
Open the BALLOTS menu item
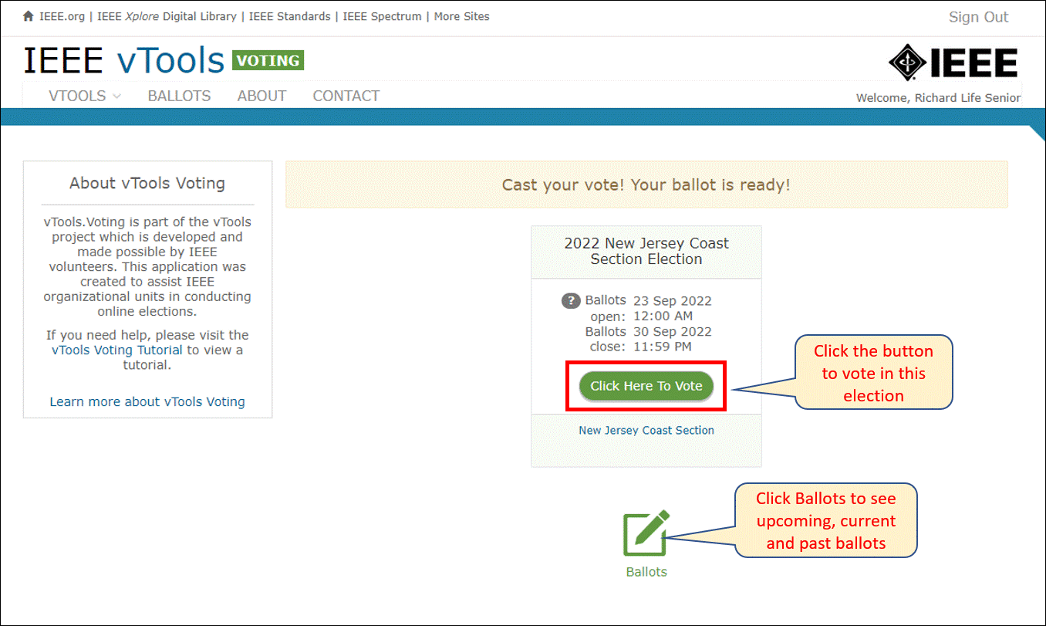tap(179, 96)
